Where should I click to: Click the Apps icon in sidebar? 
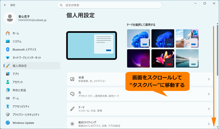click(x=8, y=74)
